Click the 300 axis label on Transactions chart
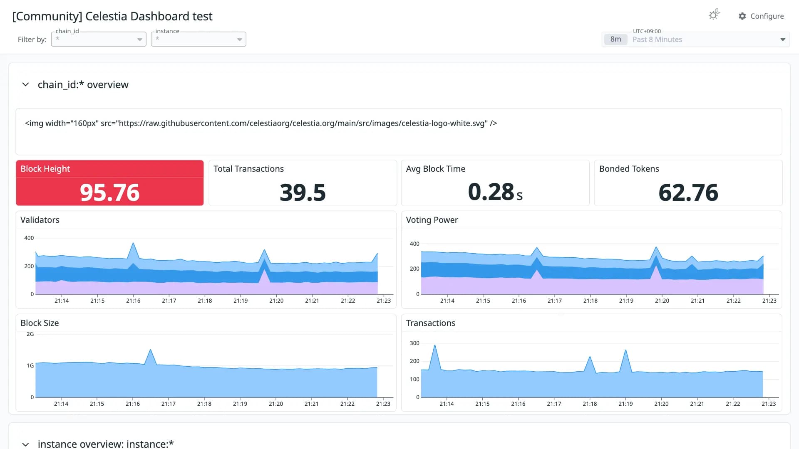The height and width of the screenshot is (449, 799). (414, 343)
